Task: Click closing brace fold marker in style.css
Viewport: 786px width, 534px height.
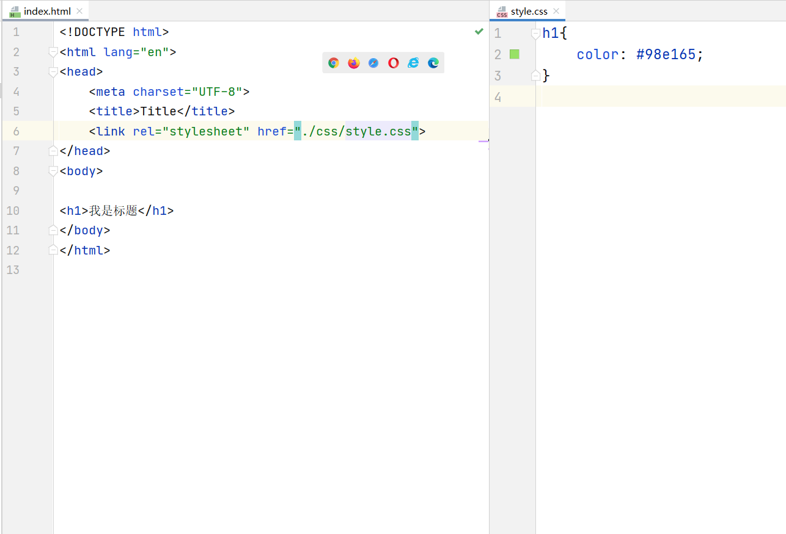Action: click(536, 76)
